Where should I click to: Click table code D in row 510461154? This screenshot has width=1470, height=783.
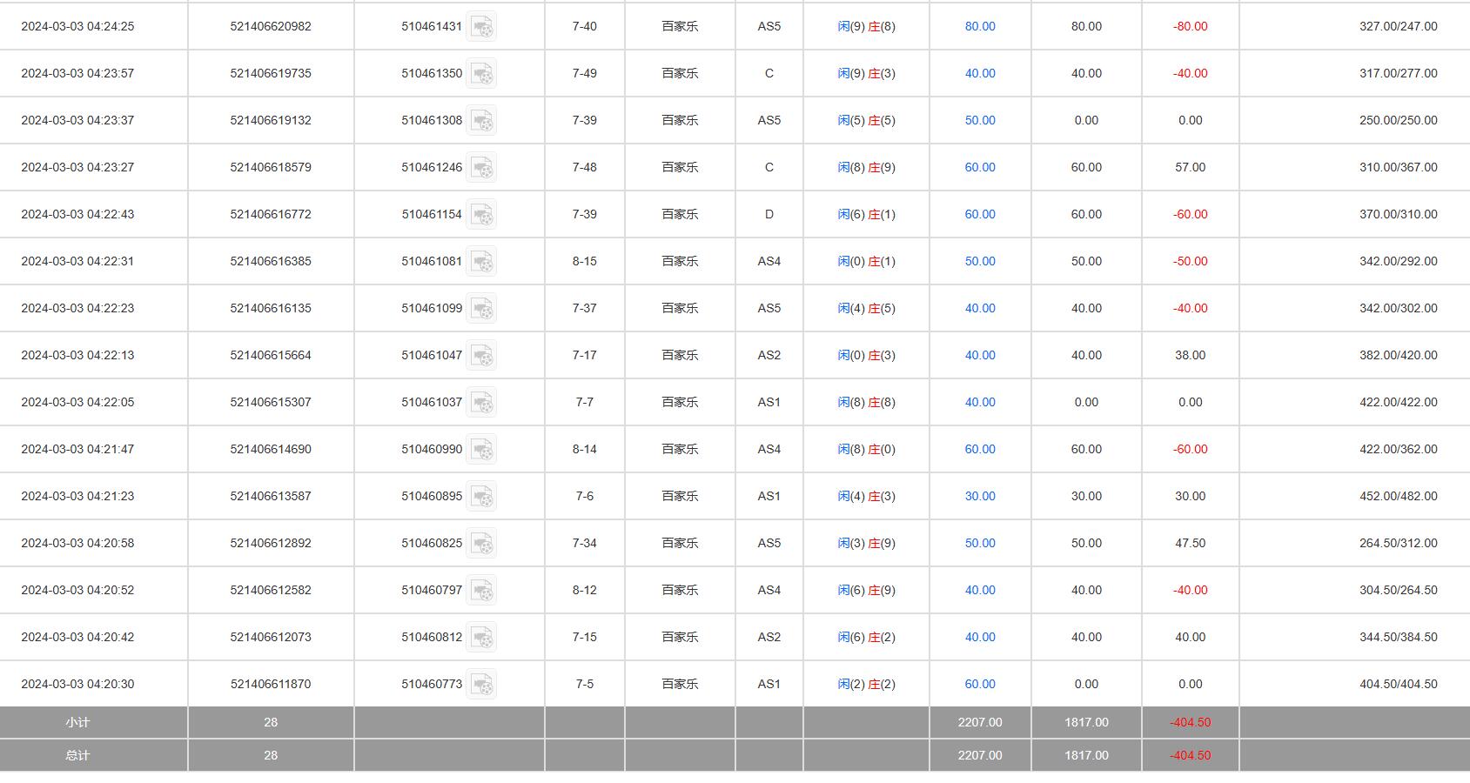[x=769, y=214]
